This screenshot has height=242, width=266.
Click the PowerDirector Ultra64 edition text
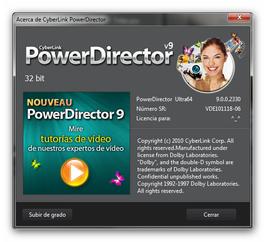click(x=164, y=99)
